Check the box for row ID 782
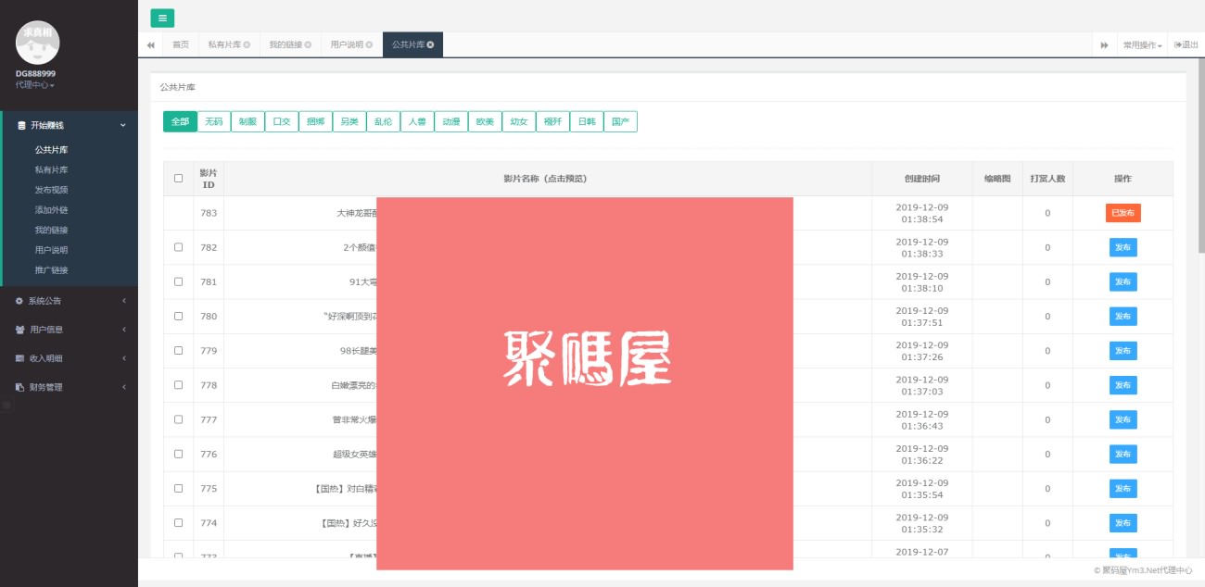The image size is (1205, 587). [x=179, y=247]
